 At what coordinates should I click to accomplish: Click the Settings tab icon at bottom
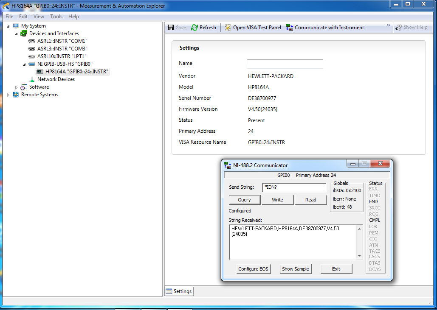(x=169, y=291)
